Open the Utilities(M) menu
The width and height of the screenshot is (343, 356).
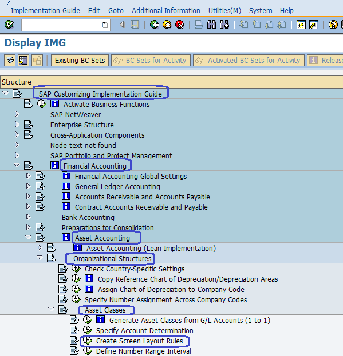click(x=224, y=11)
